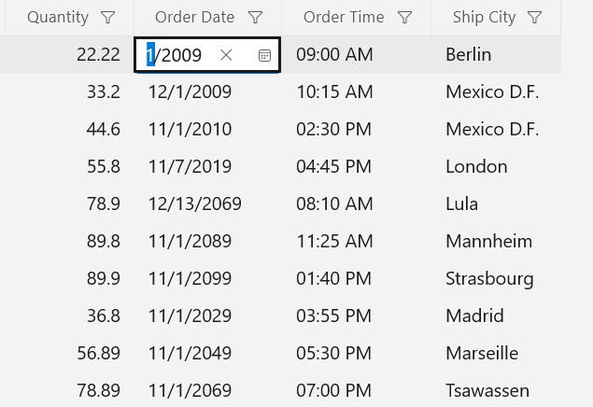The height and width of the screenshot is (407, 593).
Task: Open the Order Time filter icon
Action: [x=404, y=18]
